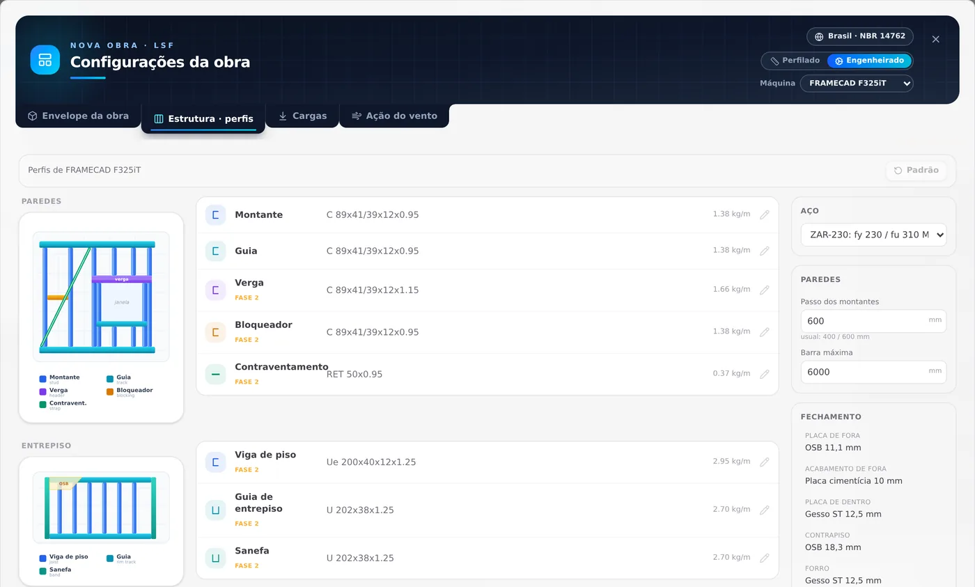
Task: Edit the Contraventamento profile
Action: point(764,374)
